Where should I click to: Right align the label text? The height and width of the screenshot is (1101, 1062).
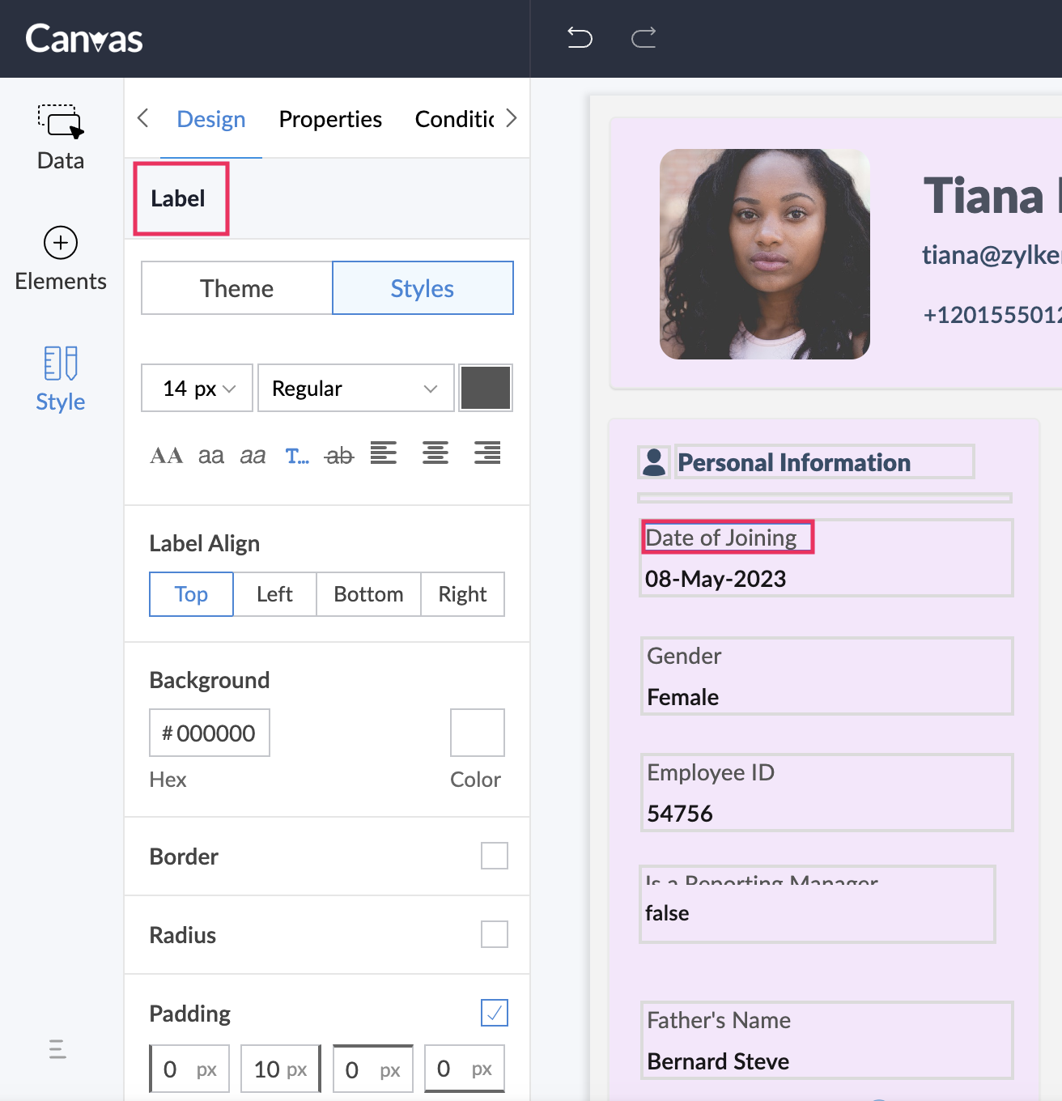487,453
